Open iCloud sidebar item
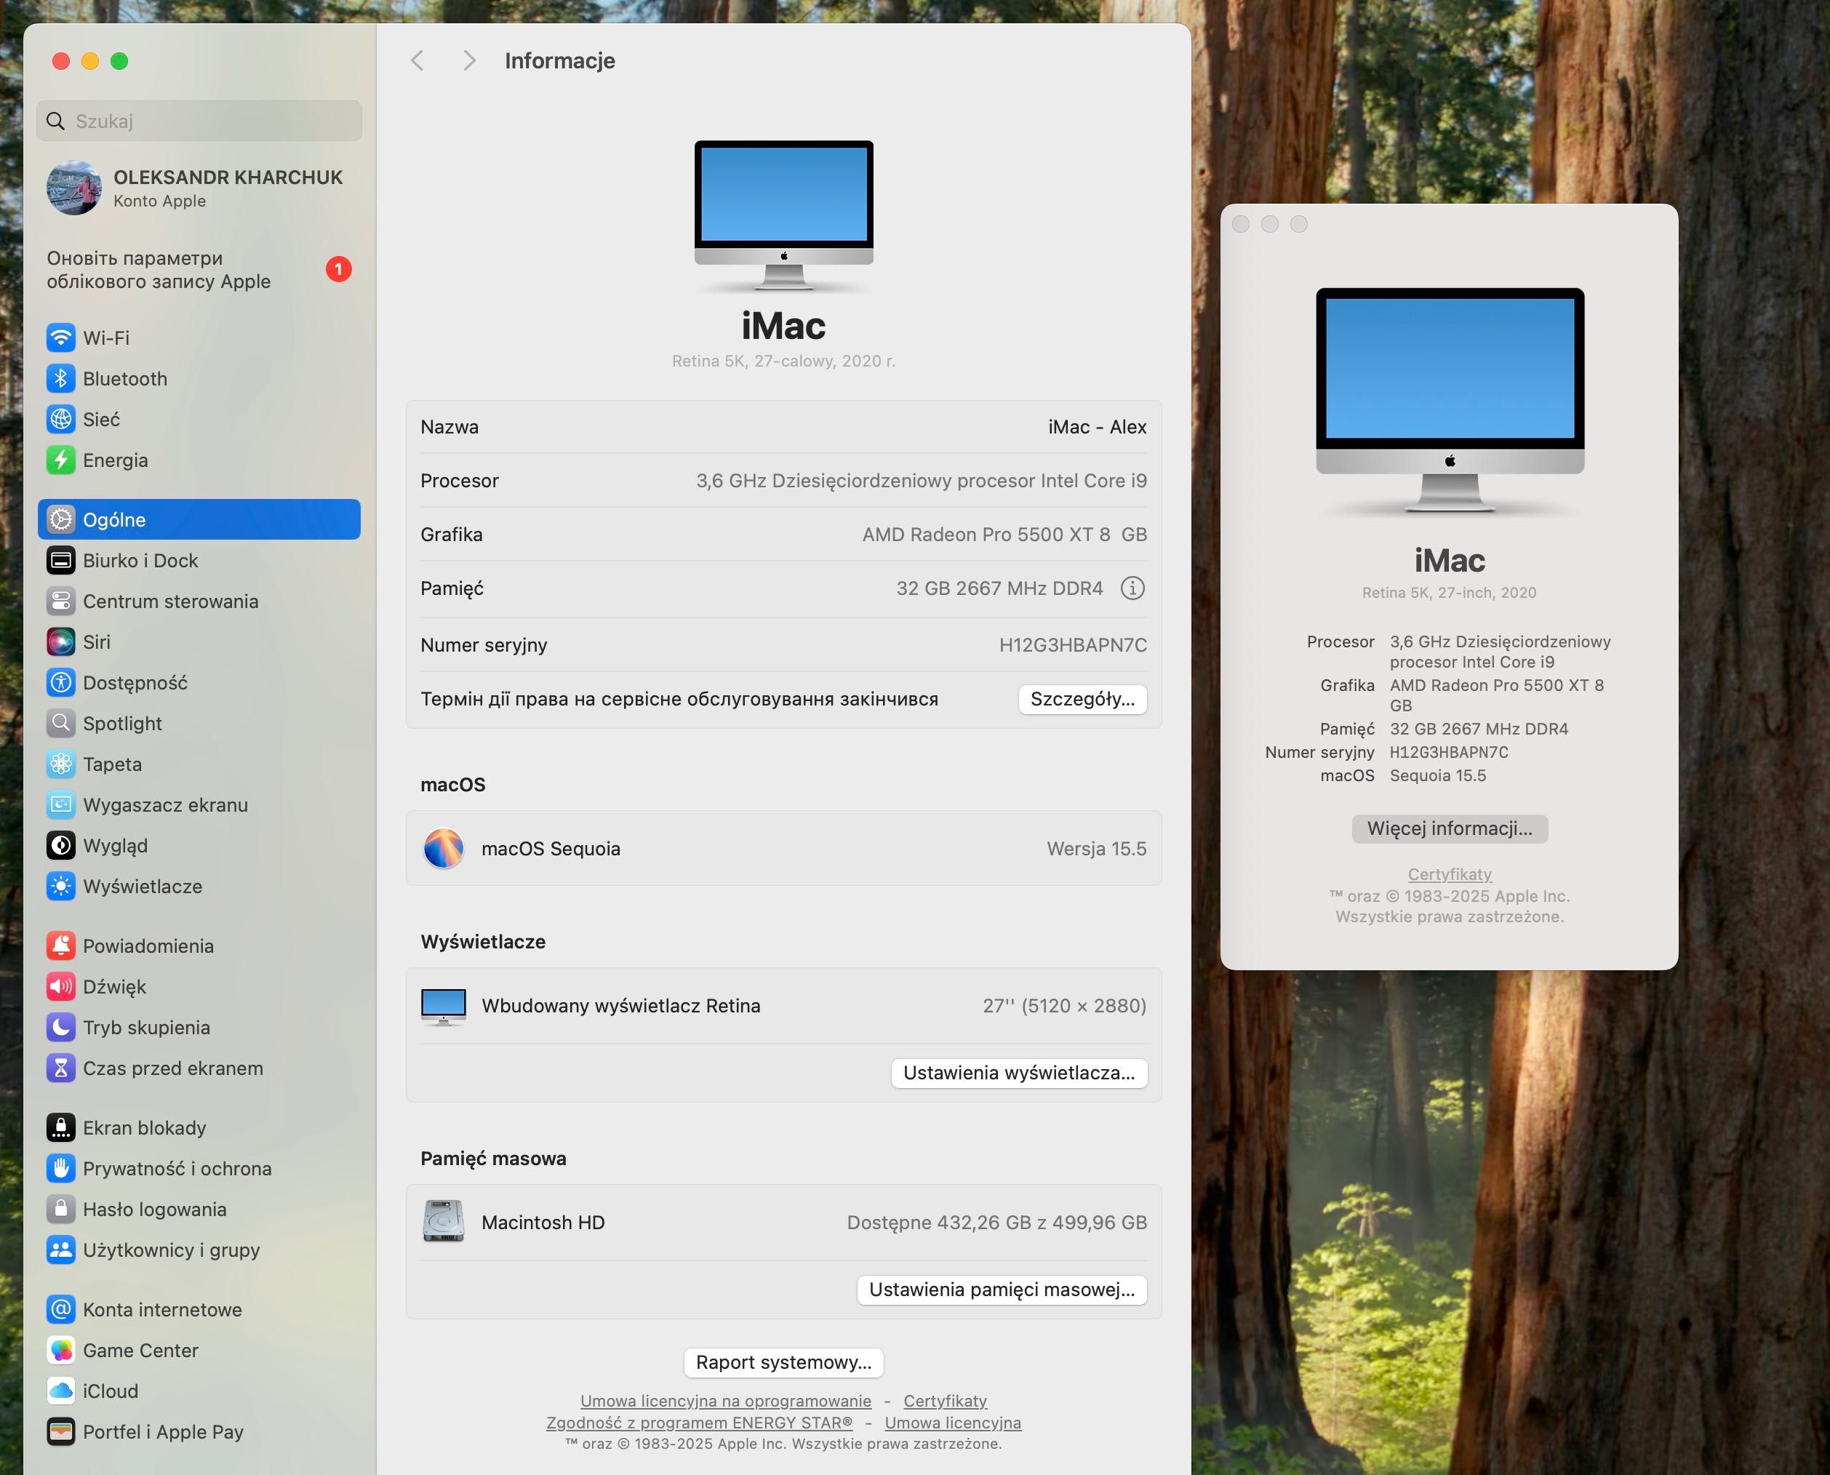 [199, 1392]
